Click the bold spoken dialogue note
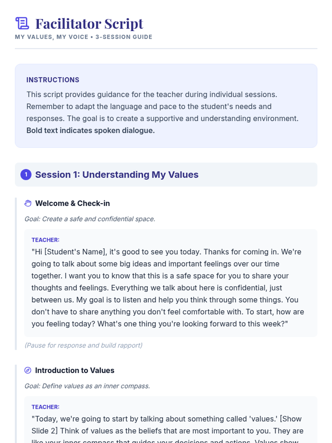The image size is (332, 443). point(90,130)
